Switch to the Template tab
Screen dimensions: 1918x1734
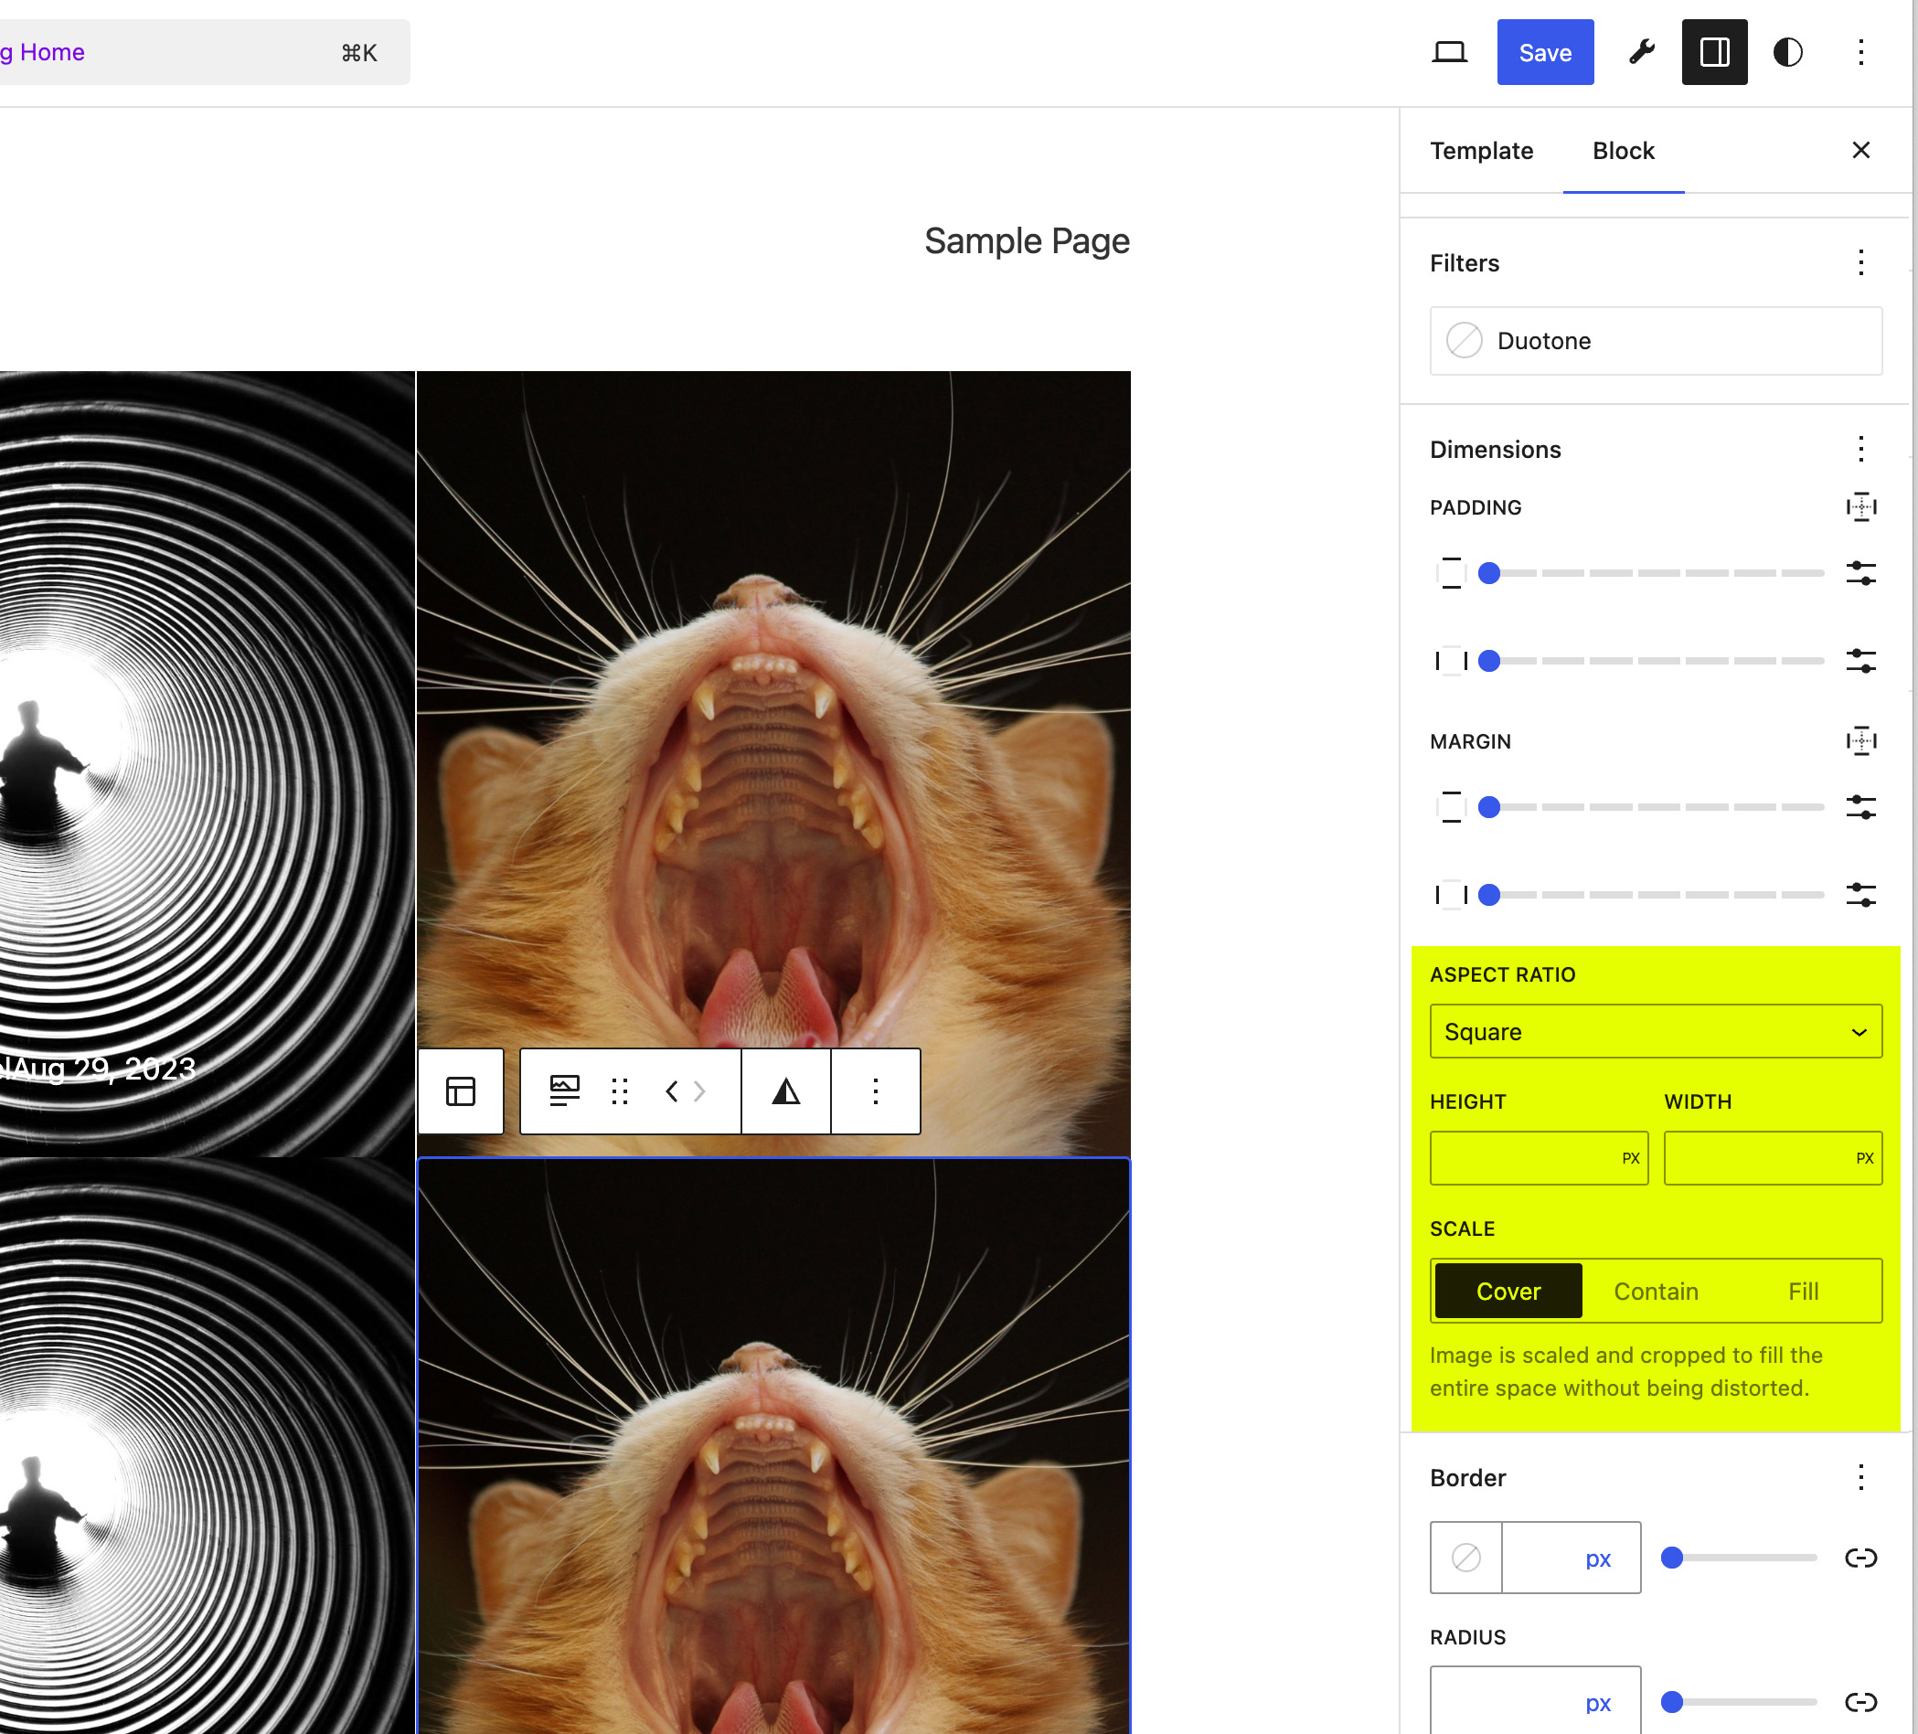coord(1480,150)
